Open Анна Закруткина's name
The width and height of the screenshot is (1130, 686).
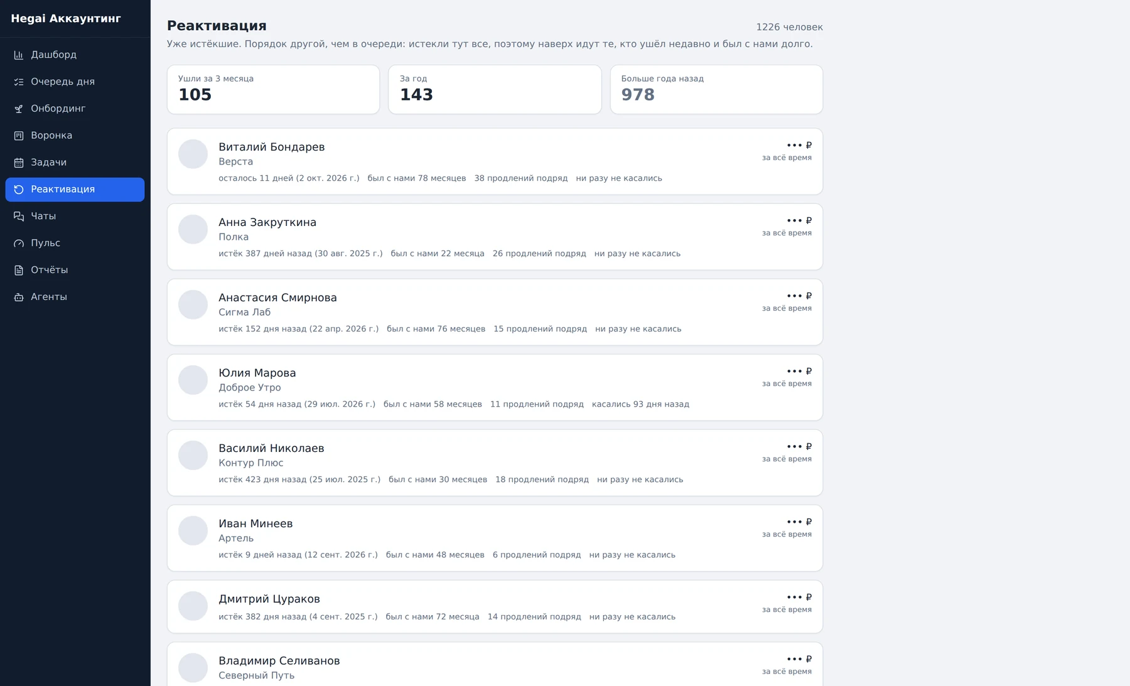(x=267, y=222)
